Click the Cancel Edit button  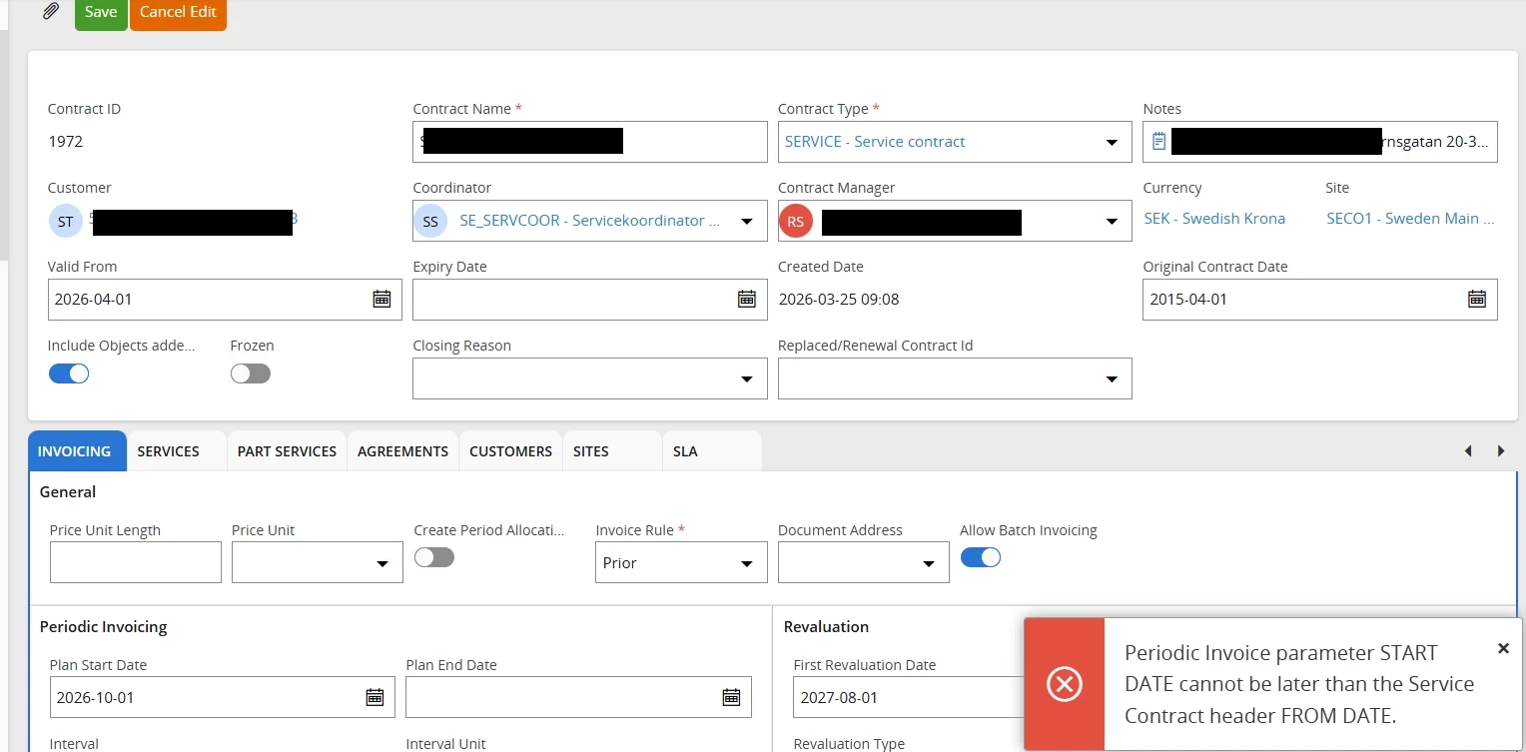178,13
